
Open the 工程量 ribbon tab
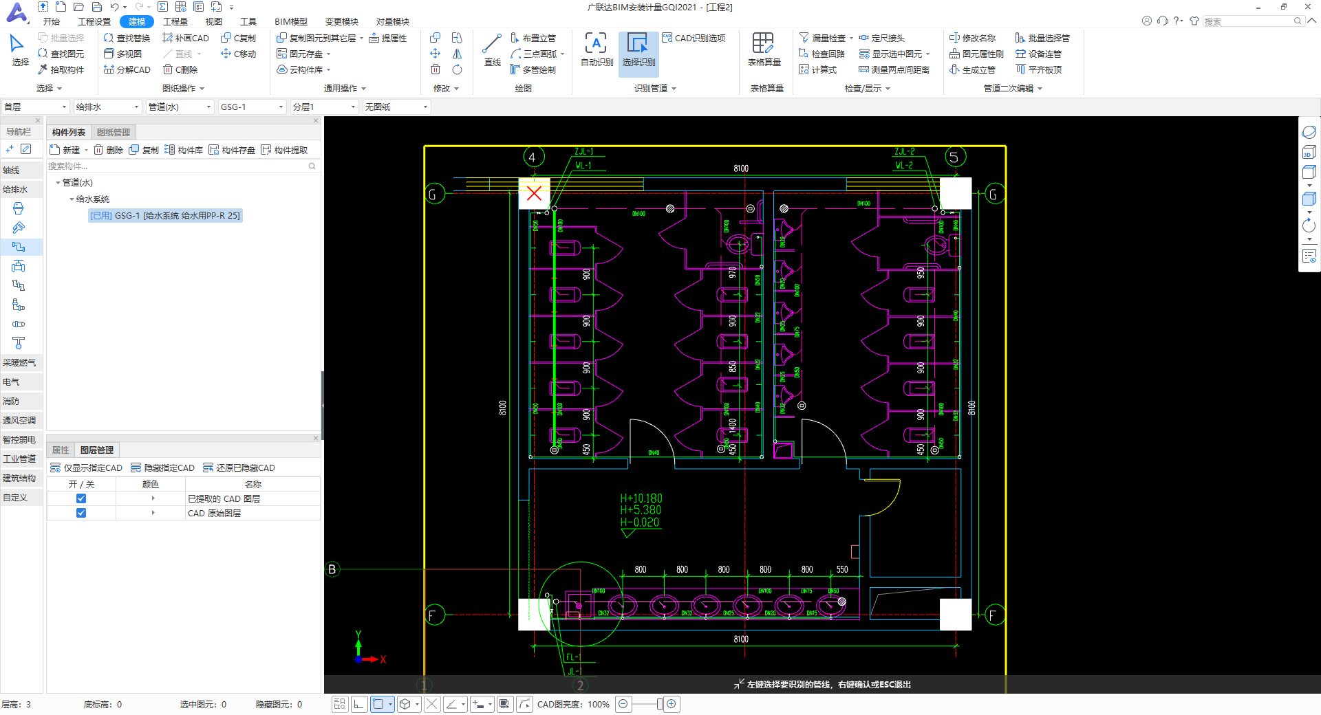pos(175,22)
